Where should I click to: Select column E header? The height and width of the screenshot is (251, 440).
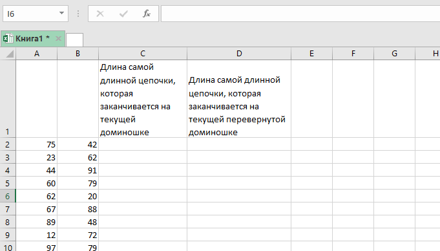pyautogui.click(x=312, y=54)
